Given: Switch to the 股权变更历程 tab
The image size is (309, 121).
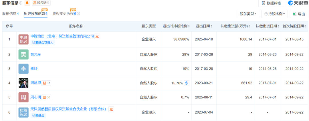Looking at the screenshot, I should coord(64,14).
